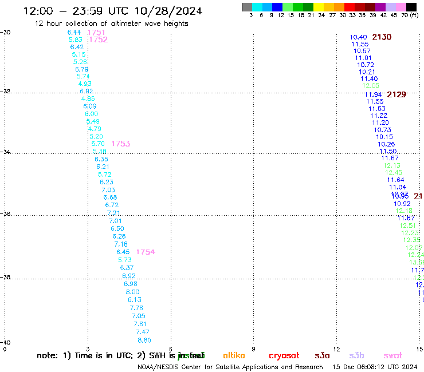Click the 'swot' satellite legend label

point(393,355)
